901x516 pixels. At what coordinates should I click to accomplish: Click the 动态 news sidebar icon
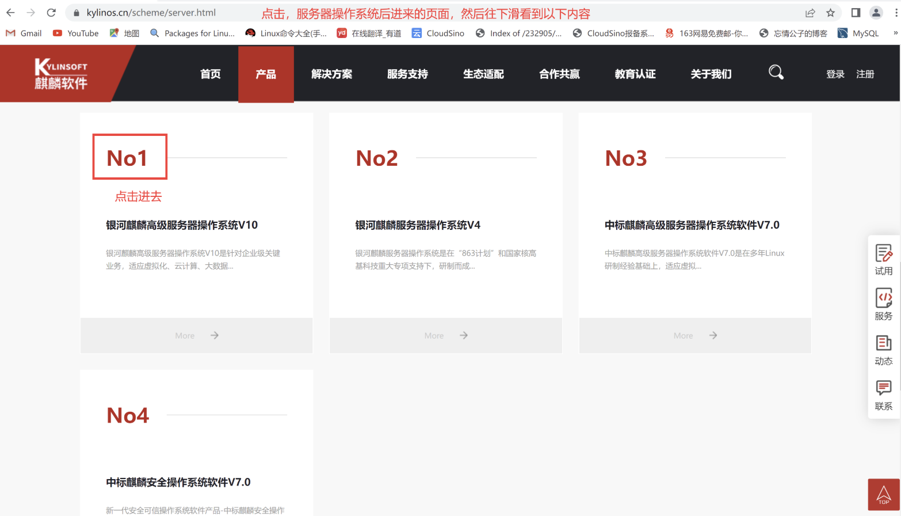click(x=884, y=350)
